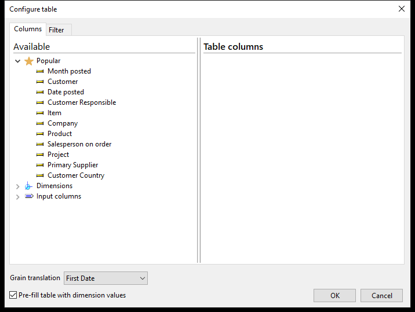
Task: Click the Dimensions group label
Action: tap(54, 186)
